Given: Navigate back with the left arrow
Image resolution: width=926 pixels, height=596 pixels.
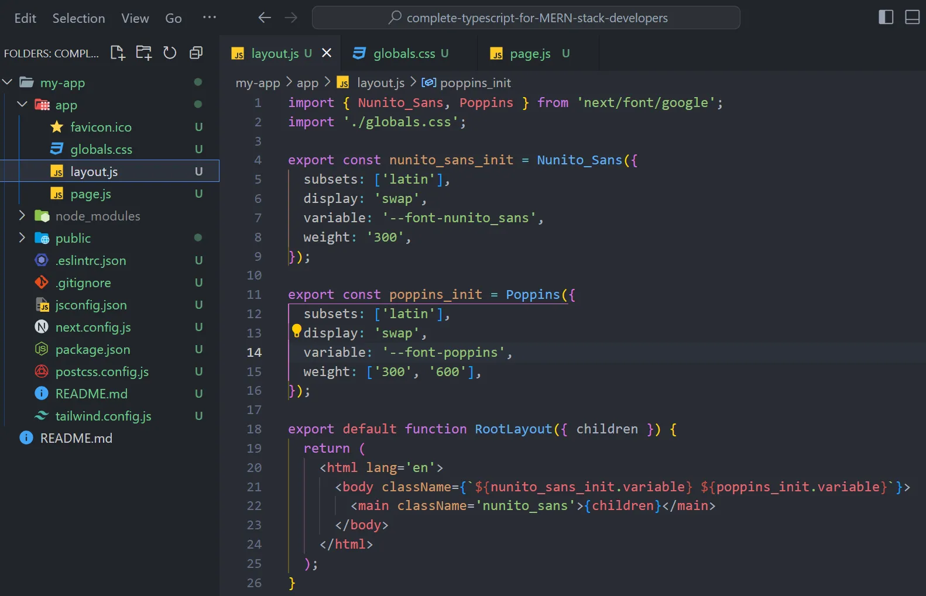Looking at the screenshot, I should (265, 18).
